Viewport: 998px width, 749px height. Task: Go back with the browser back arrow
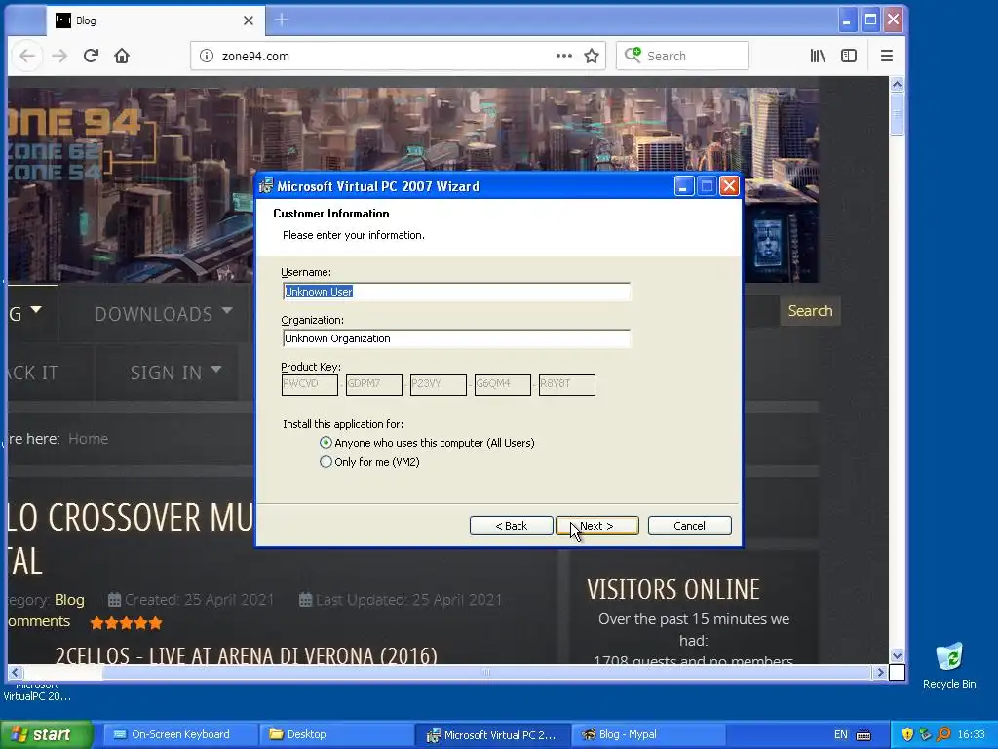(x=26, y=56)
